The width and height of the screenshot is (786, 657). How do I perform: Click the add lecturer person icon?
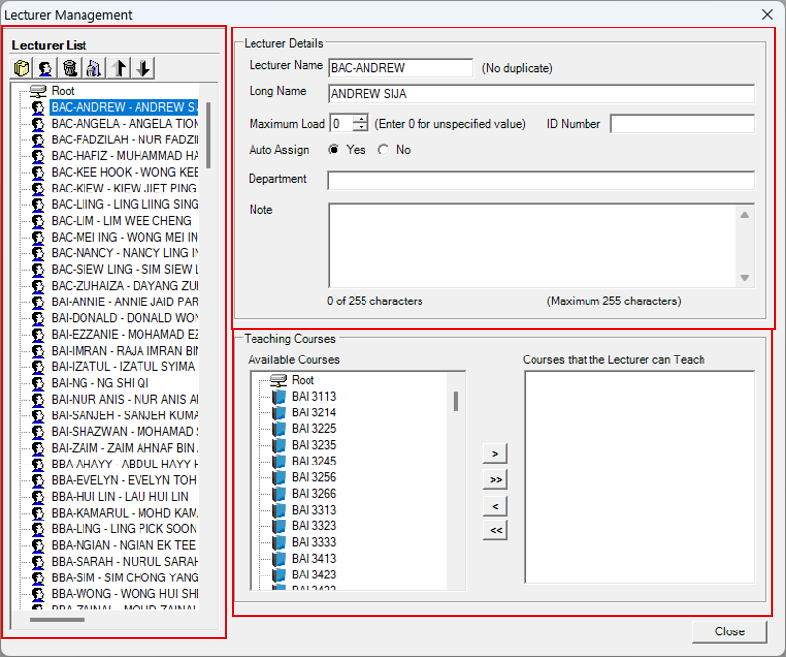[46, 68]
